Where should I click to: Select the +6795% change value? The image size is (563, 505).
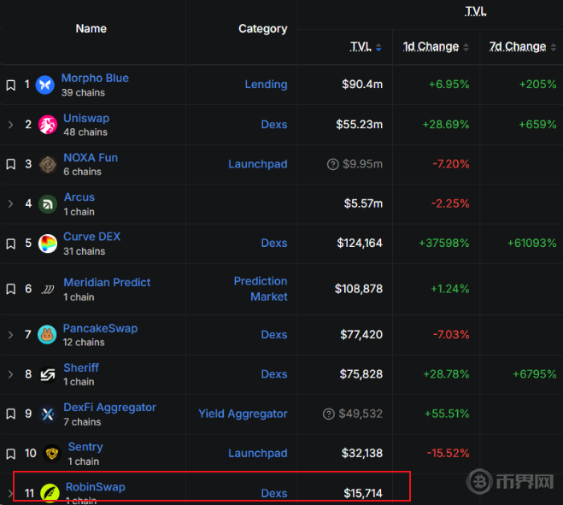[535, 374]
